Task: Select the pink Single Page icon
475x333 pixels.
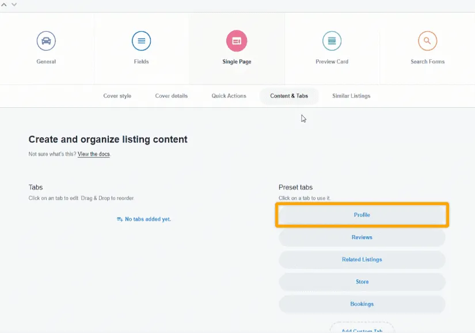Action: click(237, 41)
